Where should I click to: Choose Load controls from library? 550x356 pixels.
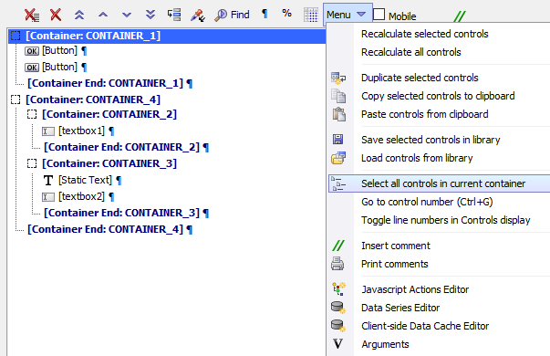tap(417, 158)
